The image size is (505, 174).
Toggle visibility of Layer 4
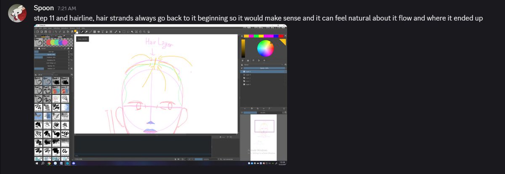(x=244, y=75)
